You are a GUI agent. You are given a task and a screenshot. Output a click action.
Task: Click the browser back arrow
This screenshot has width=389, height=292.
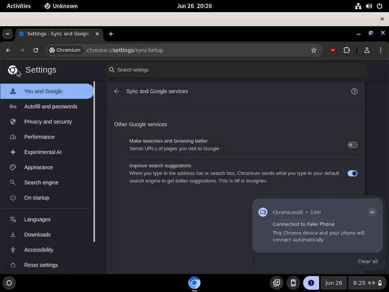tap(8, 50)
